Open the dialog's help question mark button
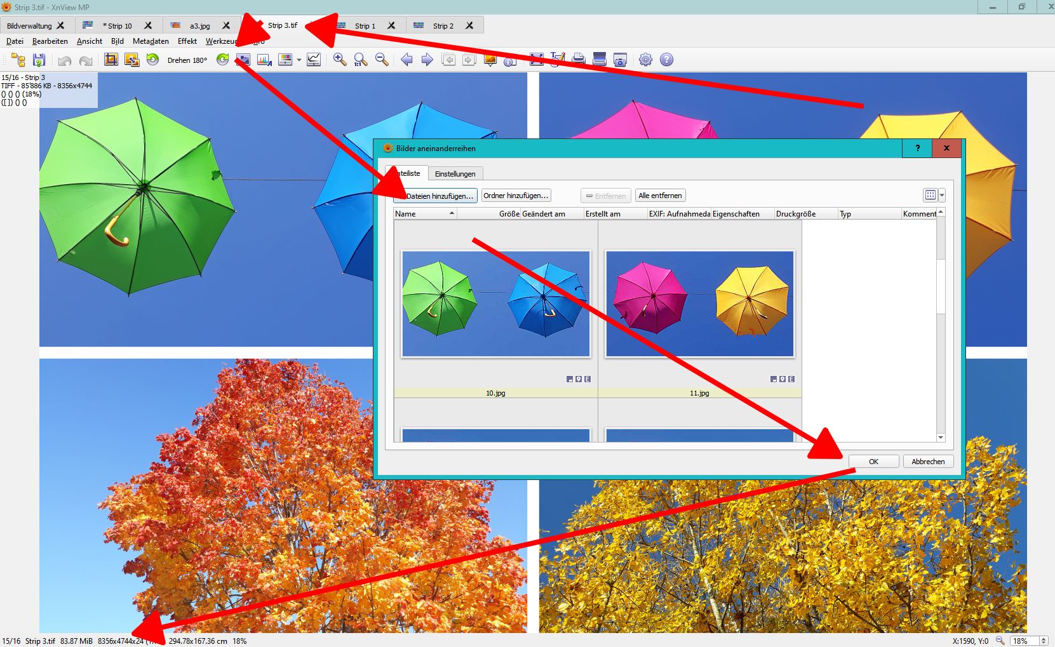 (x=917, y=148)
